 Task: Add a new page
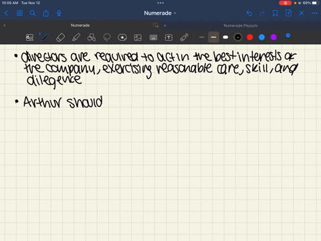[x=288, y=13]
